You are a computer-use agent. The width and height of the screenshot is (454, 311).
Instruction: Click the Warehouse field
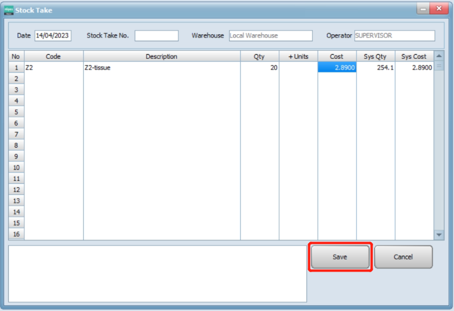coord(270,36)
